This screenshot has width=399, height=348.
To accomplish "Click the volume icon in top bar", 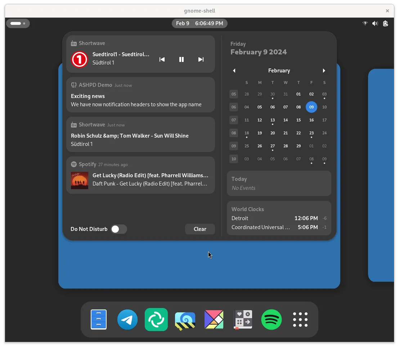I will click(x=375, y=23).
